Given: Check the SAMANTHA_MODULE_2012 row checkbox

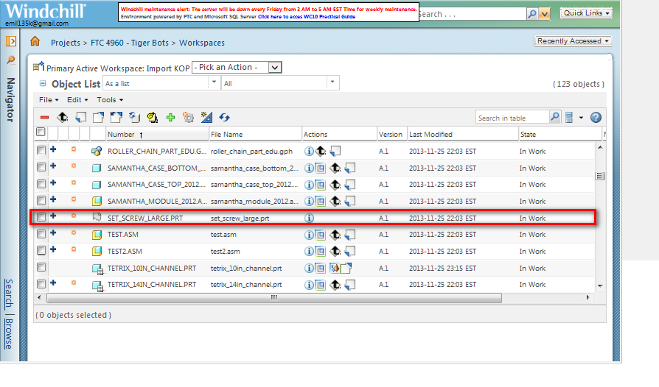Looking at the screenshot, I should pos(41,200).
